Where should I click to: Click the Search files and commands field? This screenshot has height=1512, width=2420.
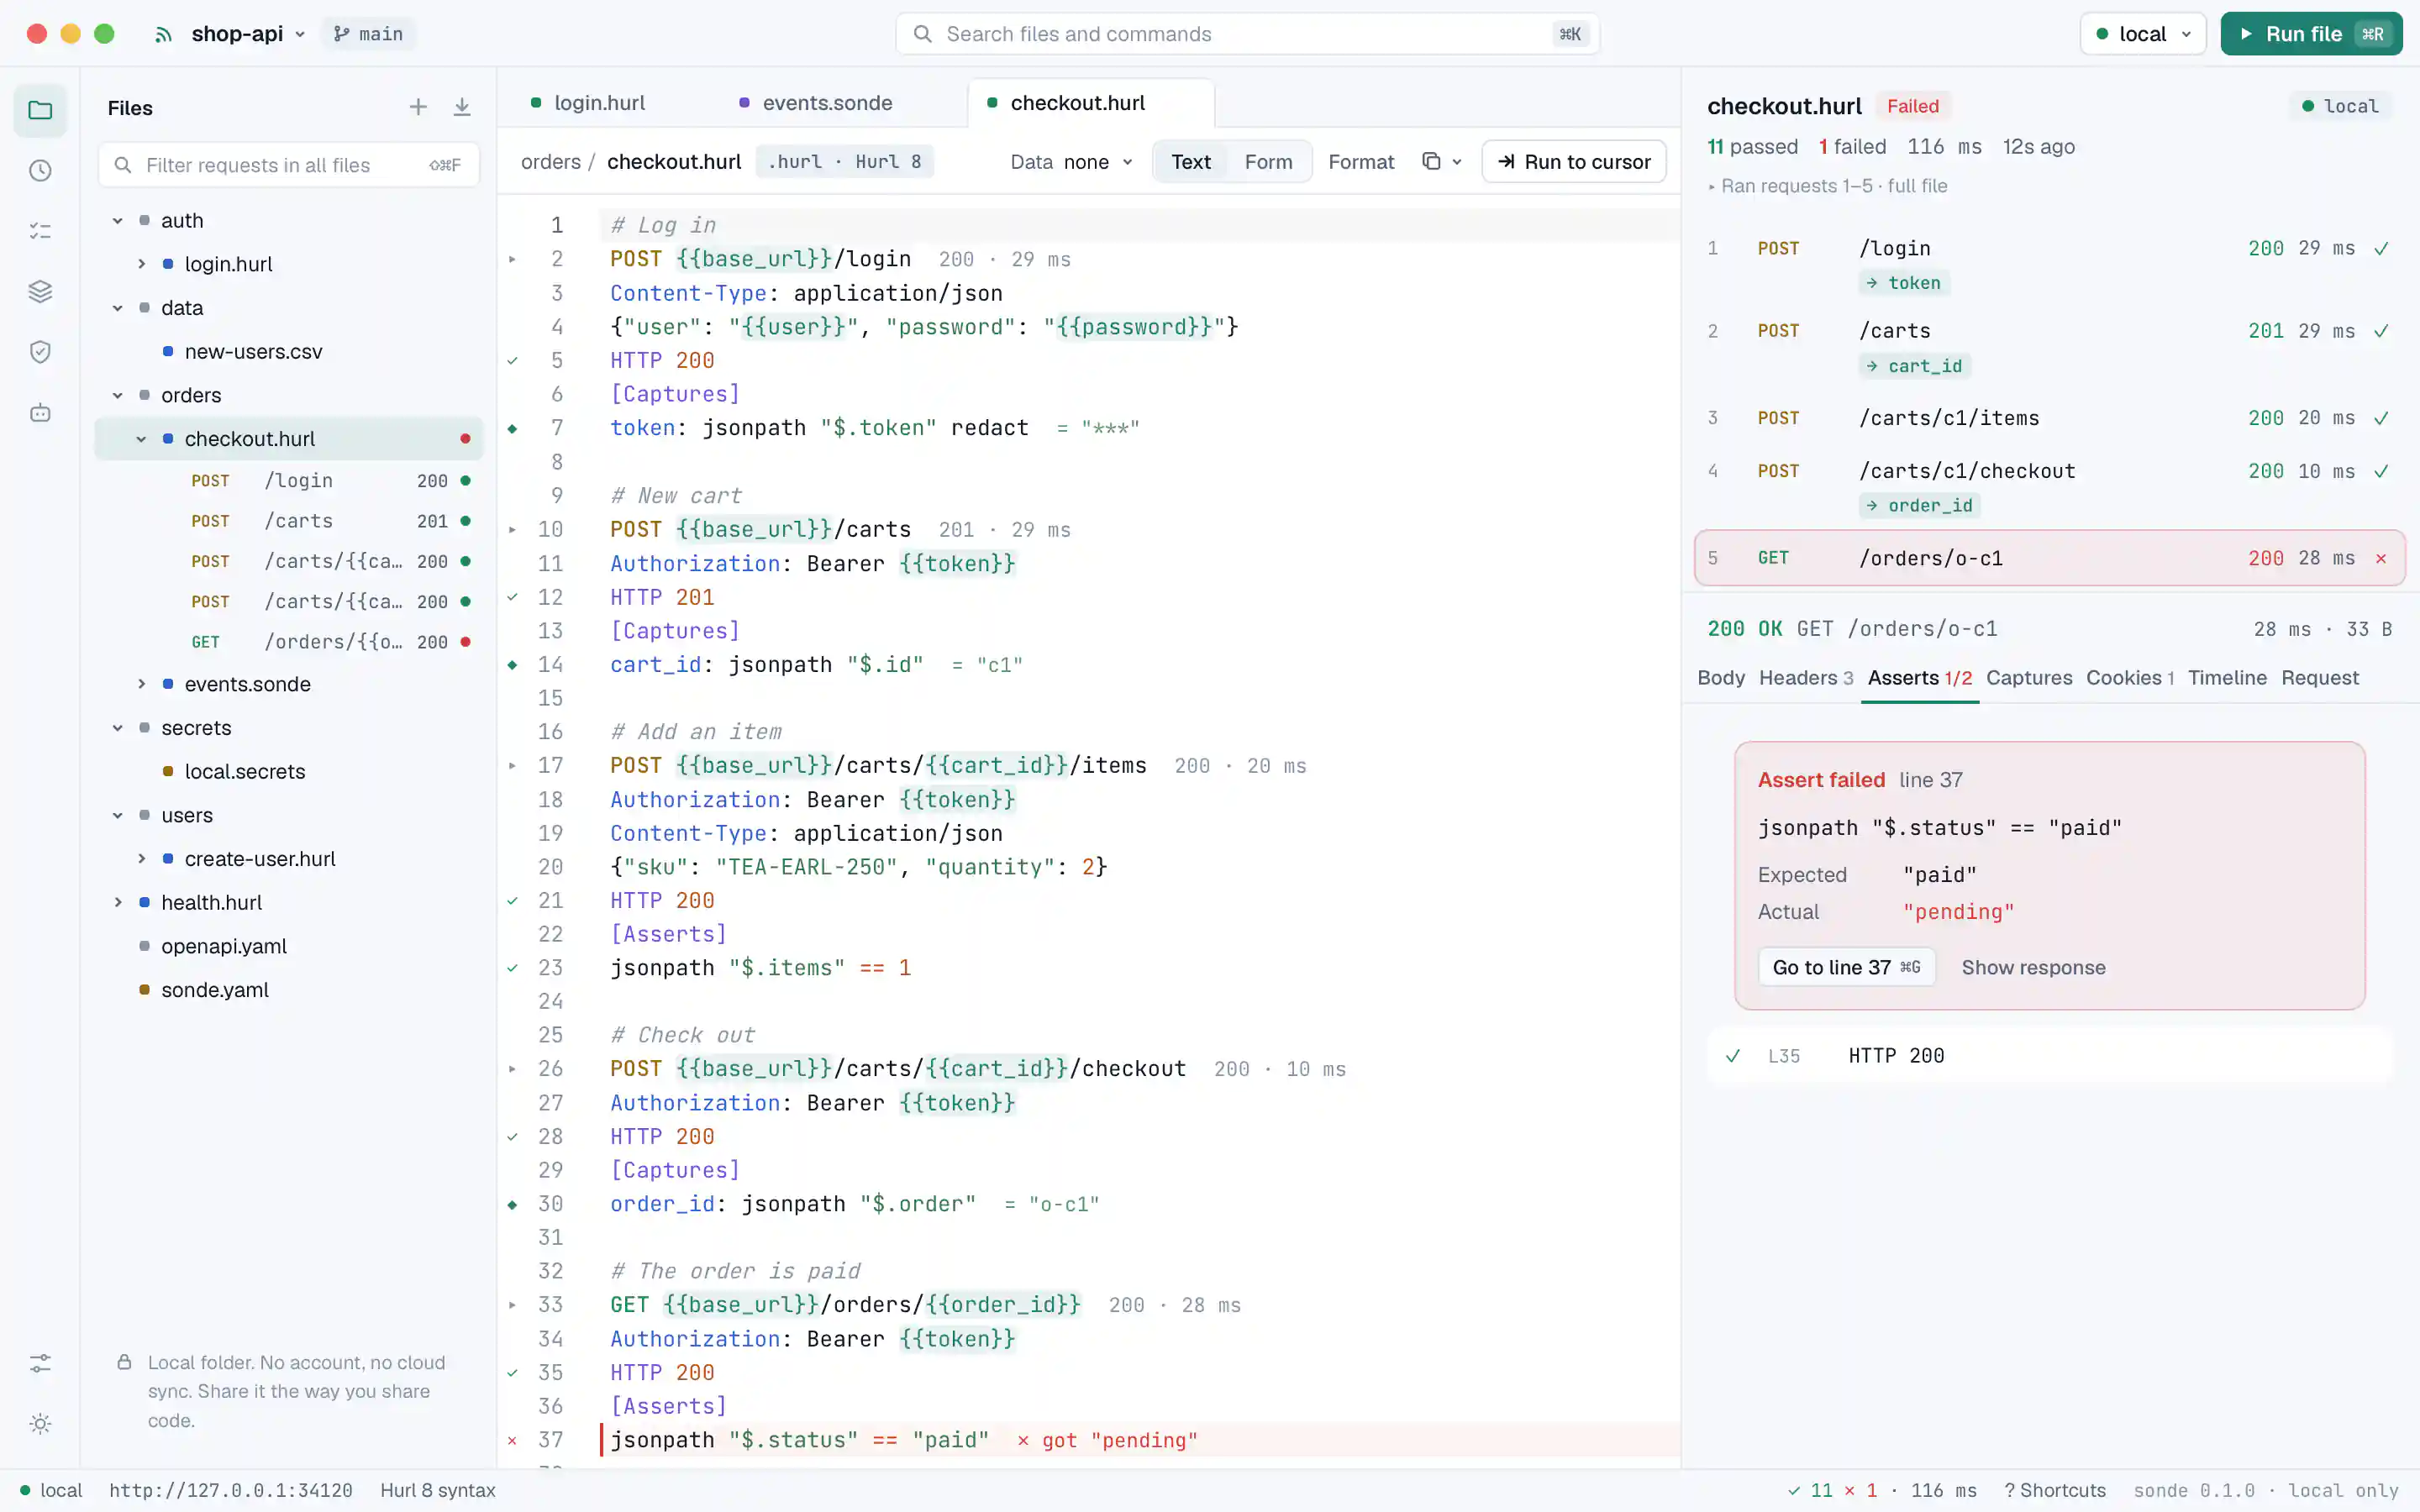(x=1247, y=34)
